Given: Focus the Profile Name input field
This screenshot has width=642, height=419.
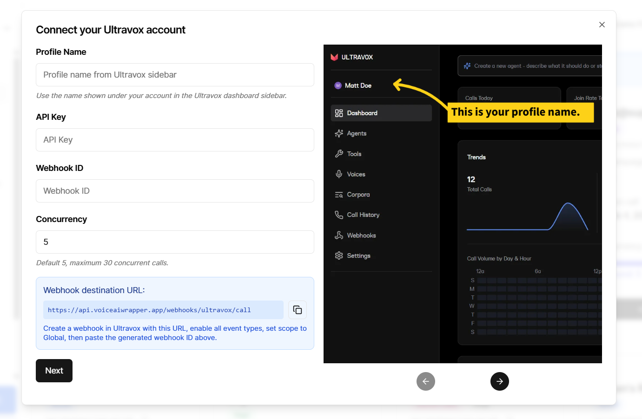Looking at the screenshot, I should click(175, 75).
